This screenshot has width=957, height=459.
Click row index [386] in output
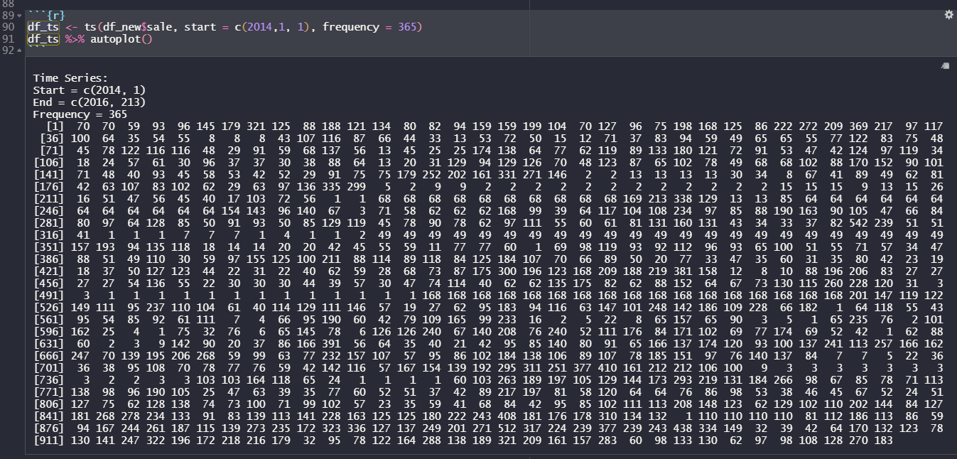coord(48,259)
